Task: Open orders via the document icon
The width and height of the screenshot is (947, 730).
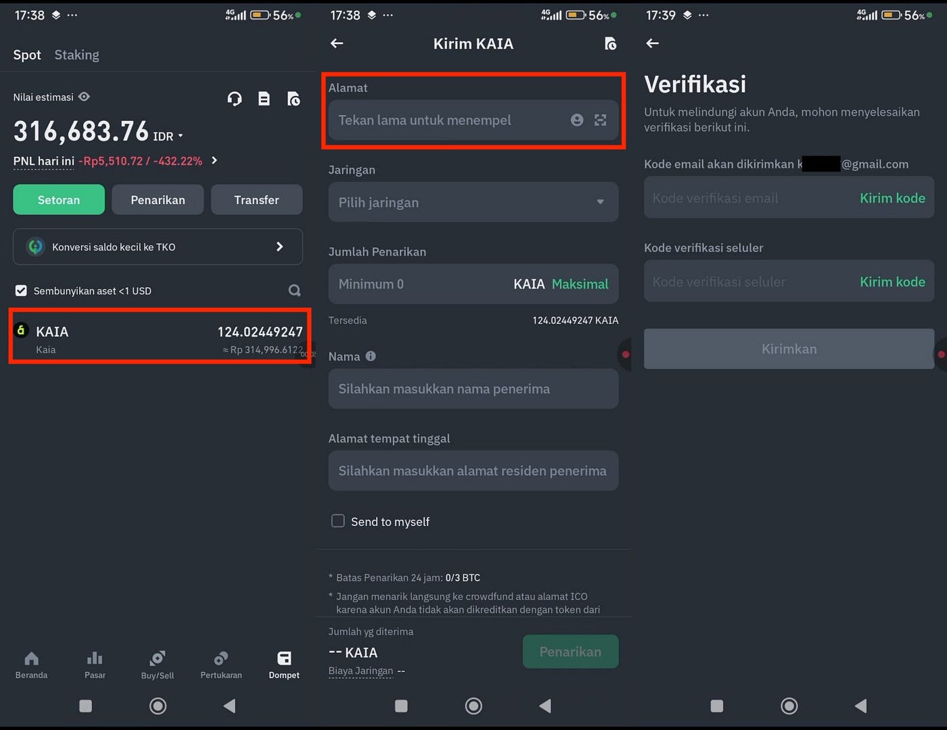Action: tap(264, 98)
